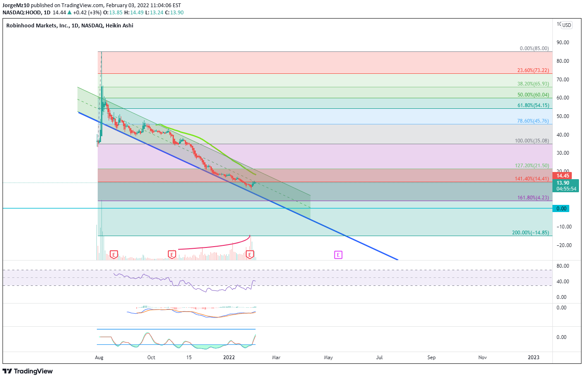Click the TradingView logo at bottom left

(28, 371)
